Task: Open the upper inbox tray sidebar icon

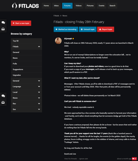Action: coord(3,29)
